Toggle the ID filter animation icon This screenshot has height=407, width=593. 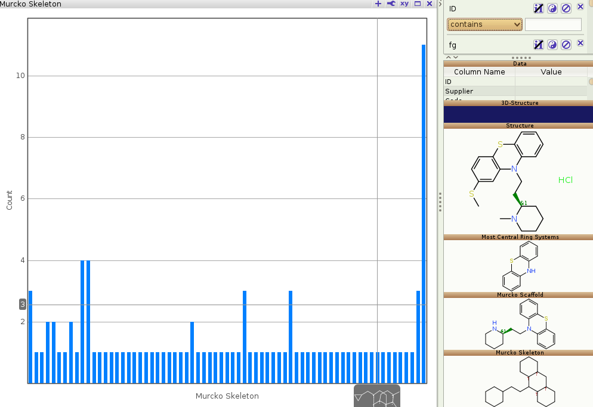538,8
